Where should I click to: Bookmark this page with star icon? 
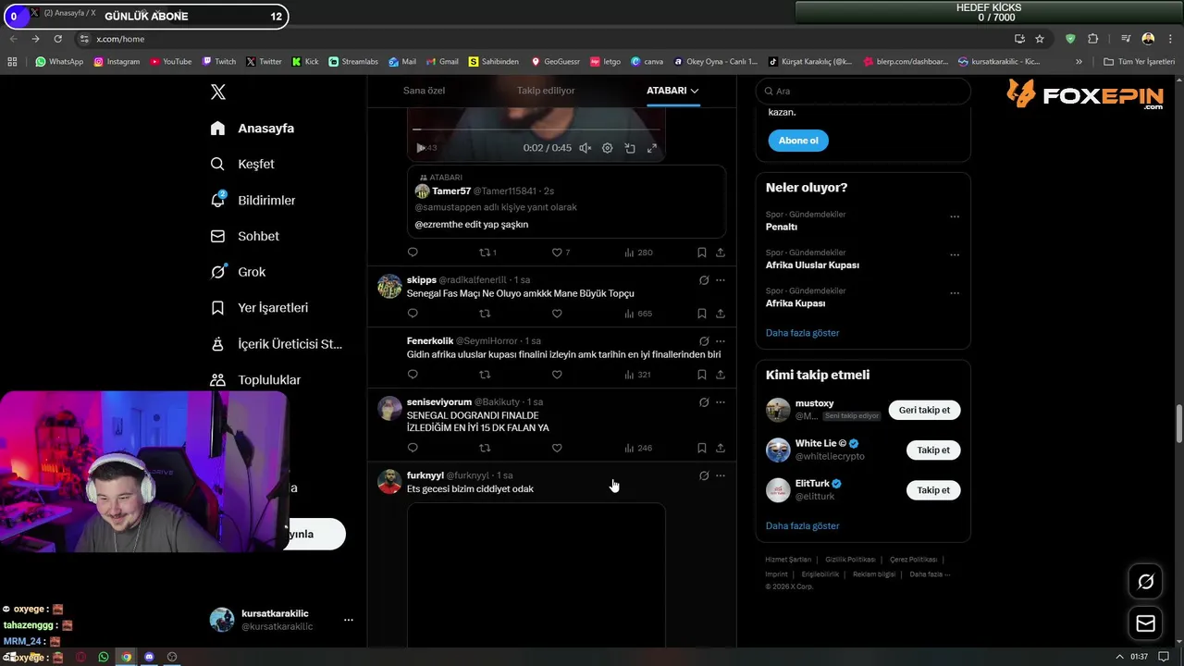(1040, 39)
